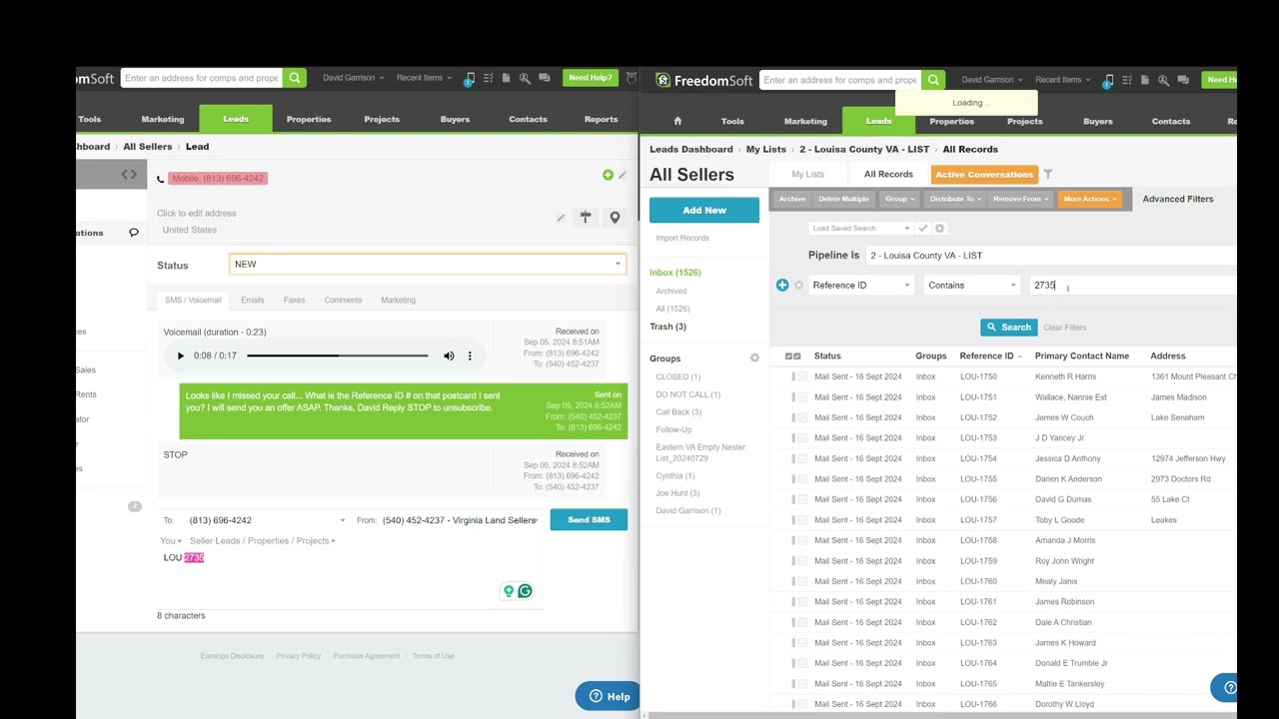Open the Reference ID filter field dropdown
Viewport: 1279px width, 719px height.
tap(861, 286)
